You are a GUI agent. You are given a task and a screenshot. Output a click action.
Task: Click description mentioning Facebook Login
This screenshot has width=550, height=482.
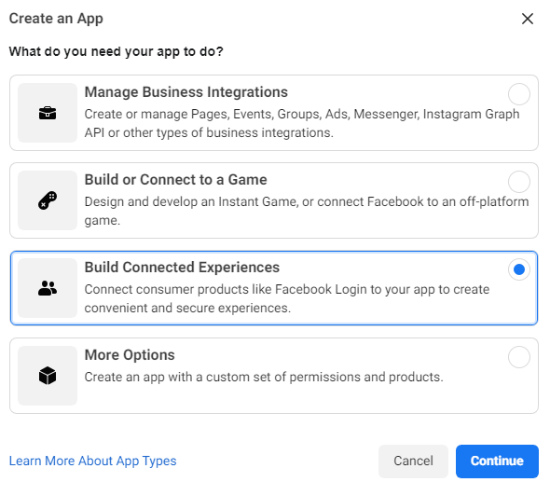287,298
